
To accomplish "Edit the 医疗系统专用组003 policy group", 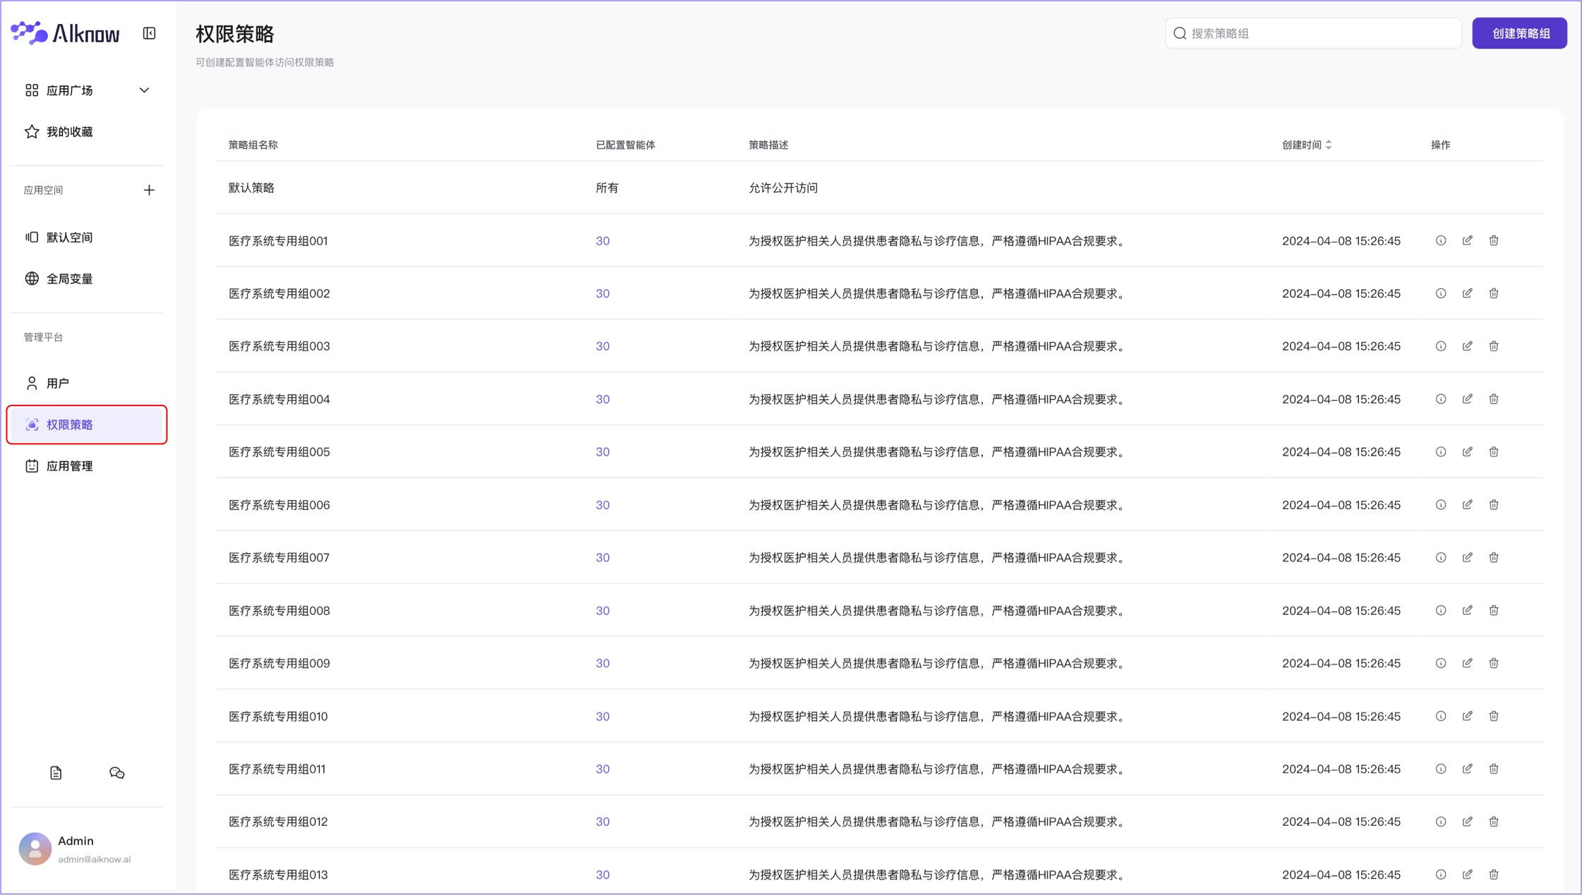I will [1467, 346].
